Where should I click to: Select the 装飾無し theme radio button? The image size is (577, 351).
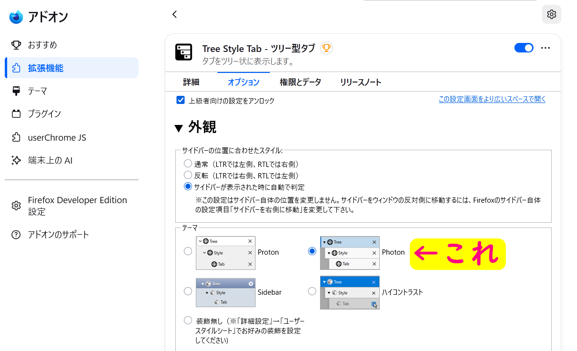click(188, 320)
